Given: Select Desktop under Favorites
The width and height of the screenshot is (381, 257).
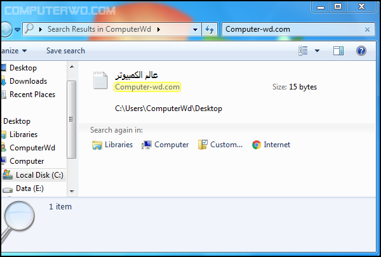Looking at the screenshot, I should 23,68.
